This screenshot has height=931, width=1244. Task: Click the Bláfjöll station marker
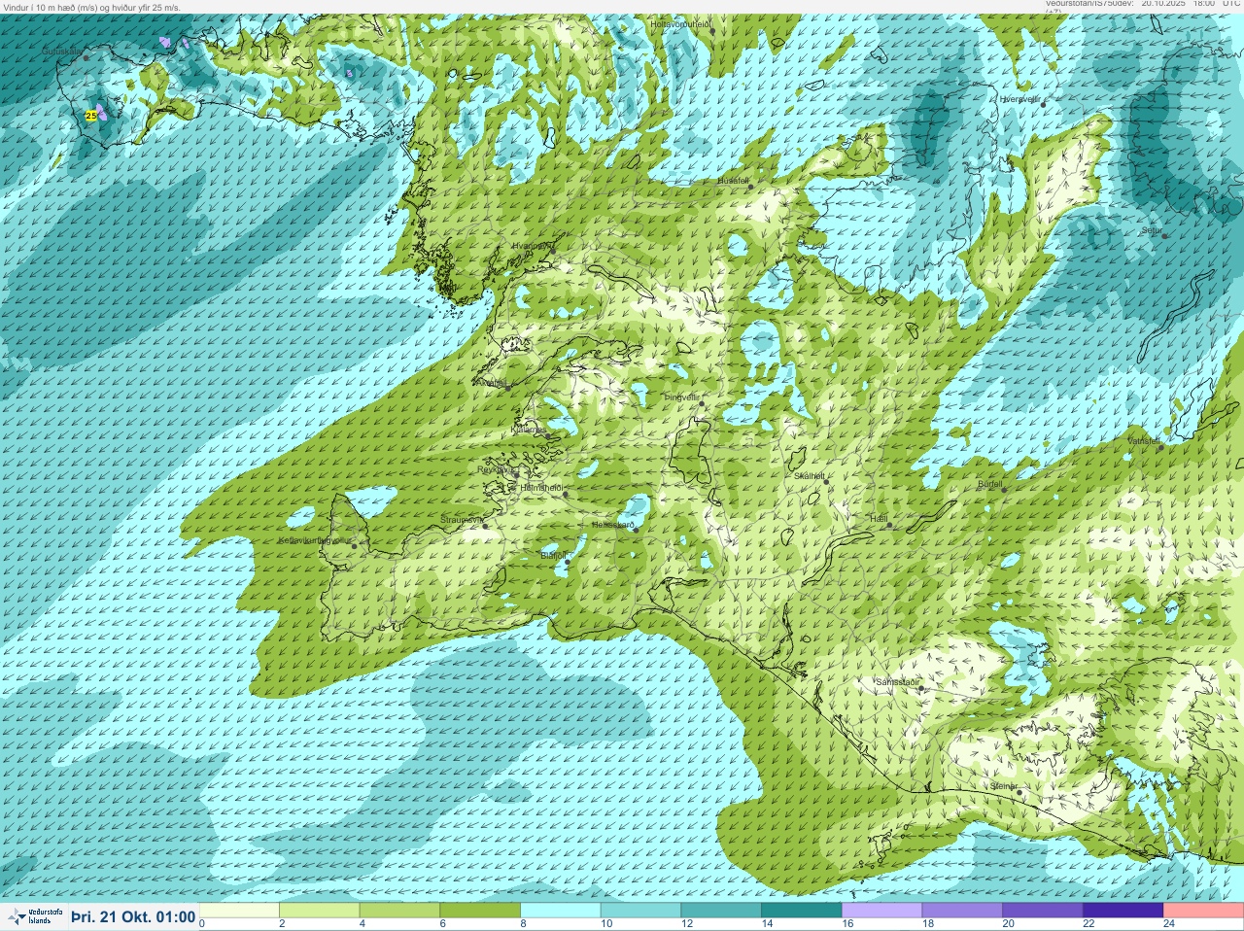pyautogui.click(x=568, y=562)
